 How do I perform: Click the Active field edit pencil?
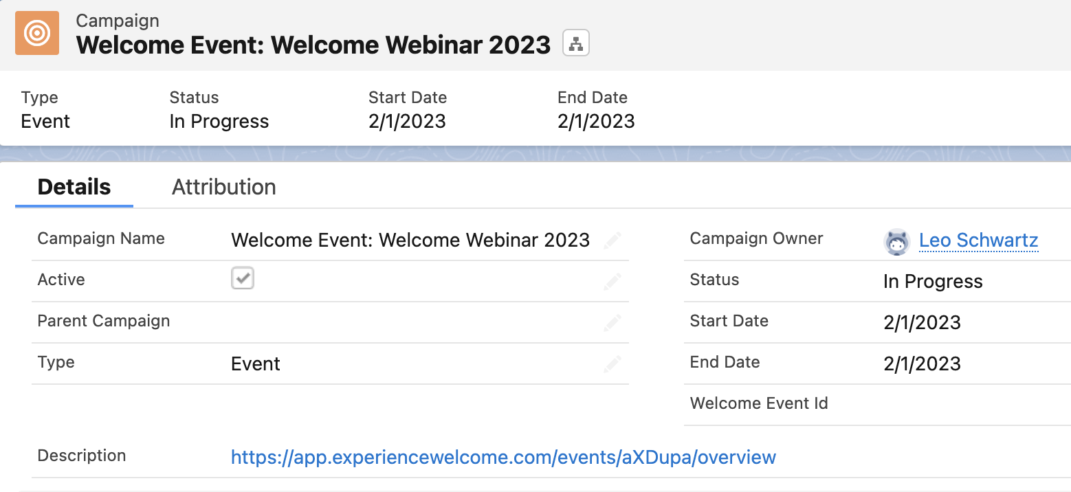612,281
